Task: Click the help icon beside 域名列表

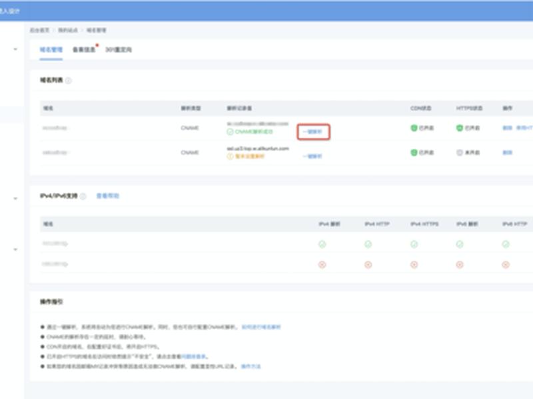Action: click(69, 80)
